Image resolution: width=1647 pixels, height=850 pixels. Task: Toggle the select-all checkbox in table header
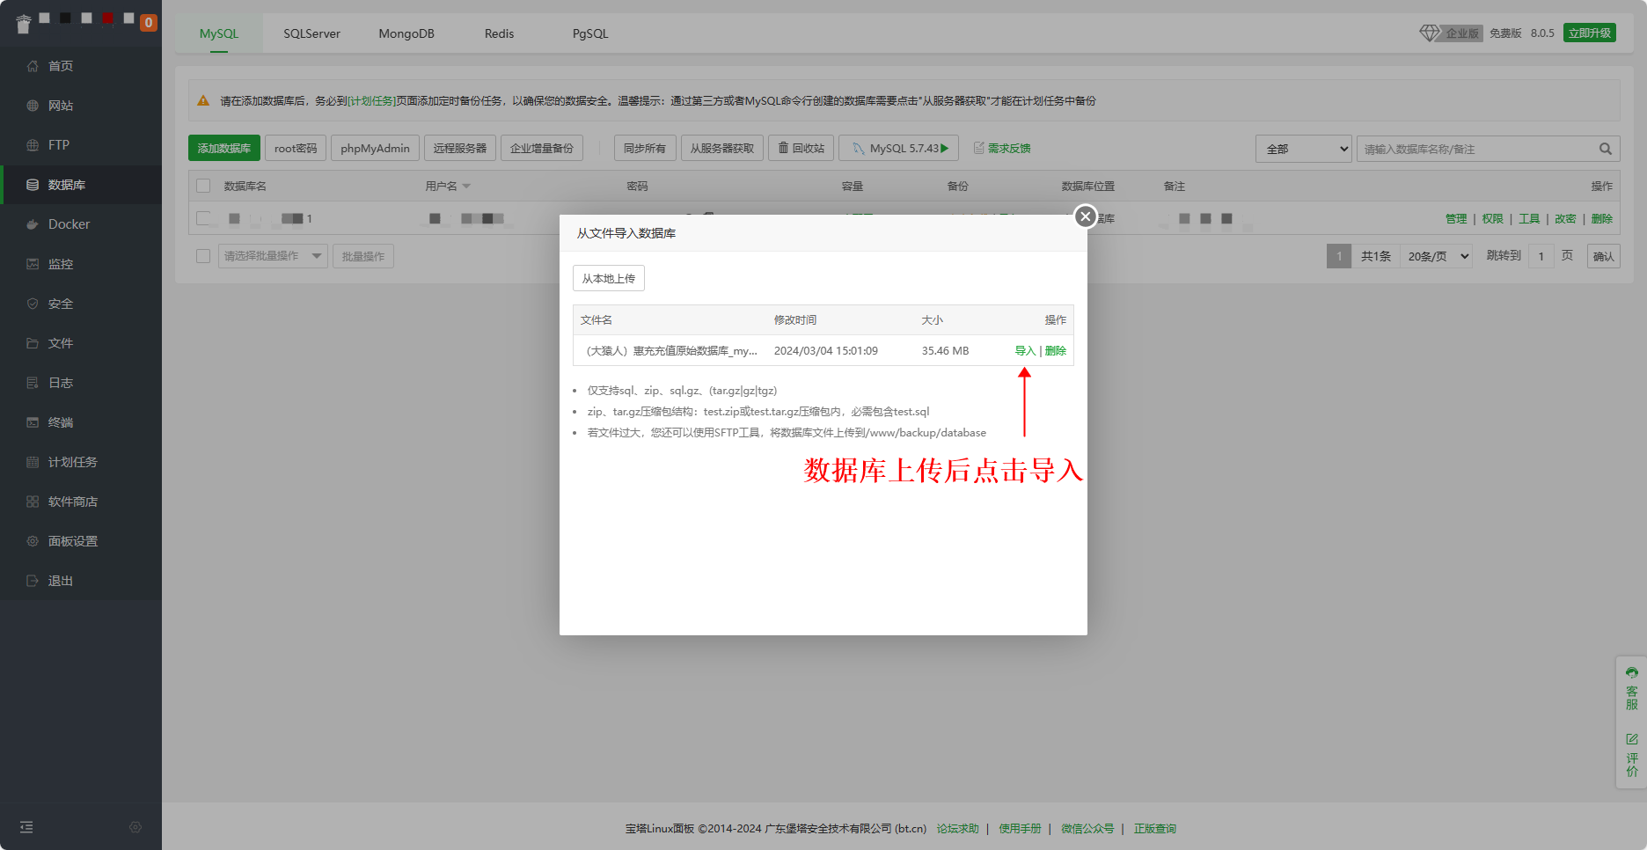tap(203, 186)
